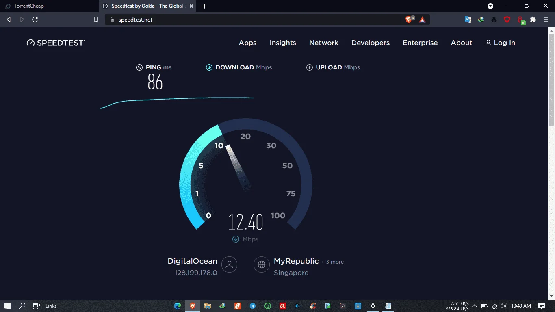
Task: Click the red padlock extension with 0 badge
Action: 520,20
